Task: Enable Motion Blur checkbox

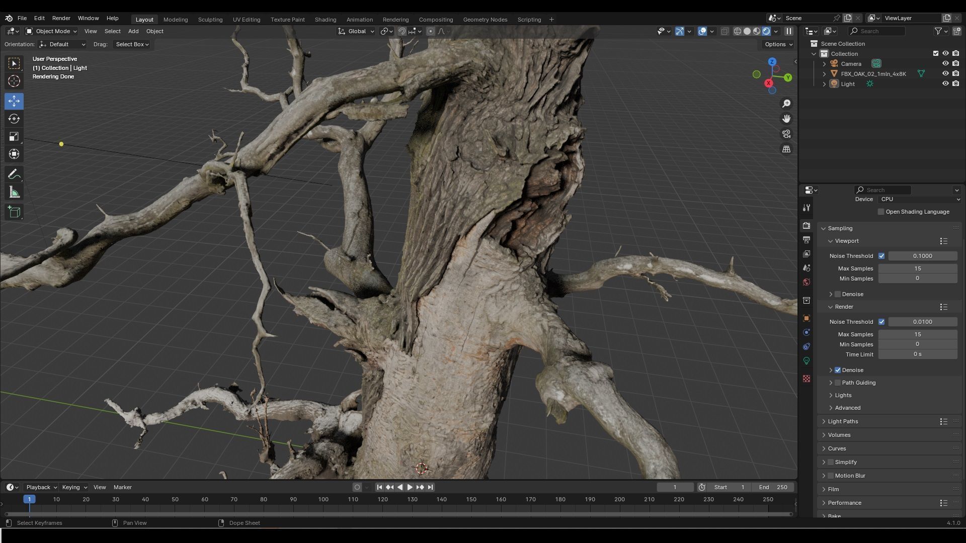Action: 831,476
